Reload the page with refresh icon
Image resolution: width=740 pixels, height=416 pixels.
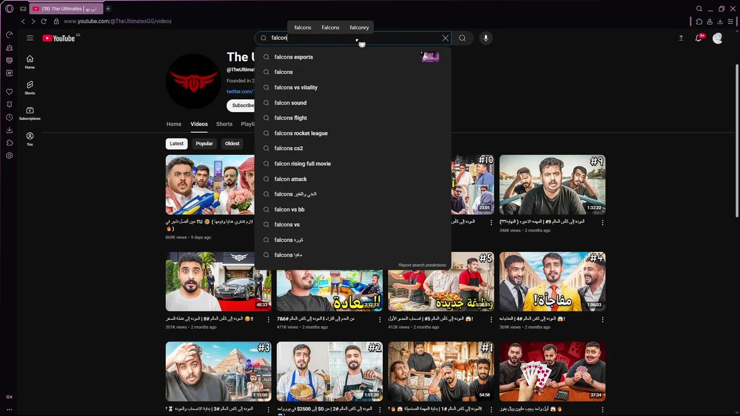coord(43,21)
